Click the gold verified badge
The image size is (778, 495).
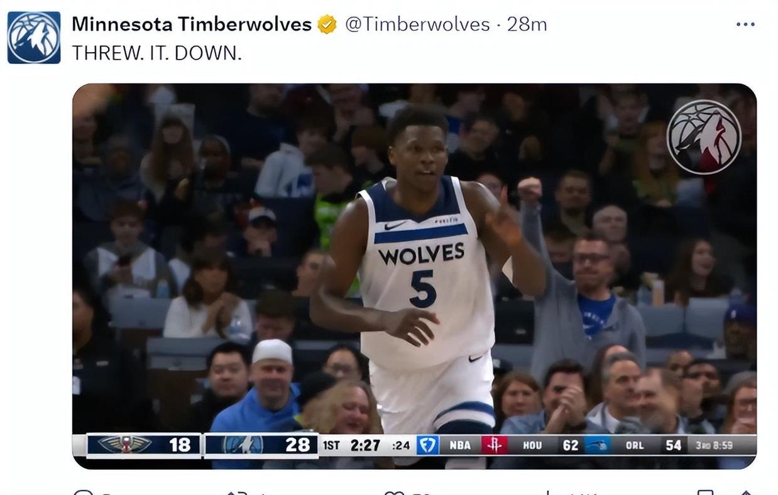[x=327, y=24]
